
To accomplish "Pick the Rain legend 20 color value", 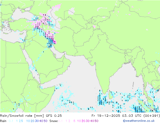I will pos(33,121).
